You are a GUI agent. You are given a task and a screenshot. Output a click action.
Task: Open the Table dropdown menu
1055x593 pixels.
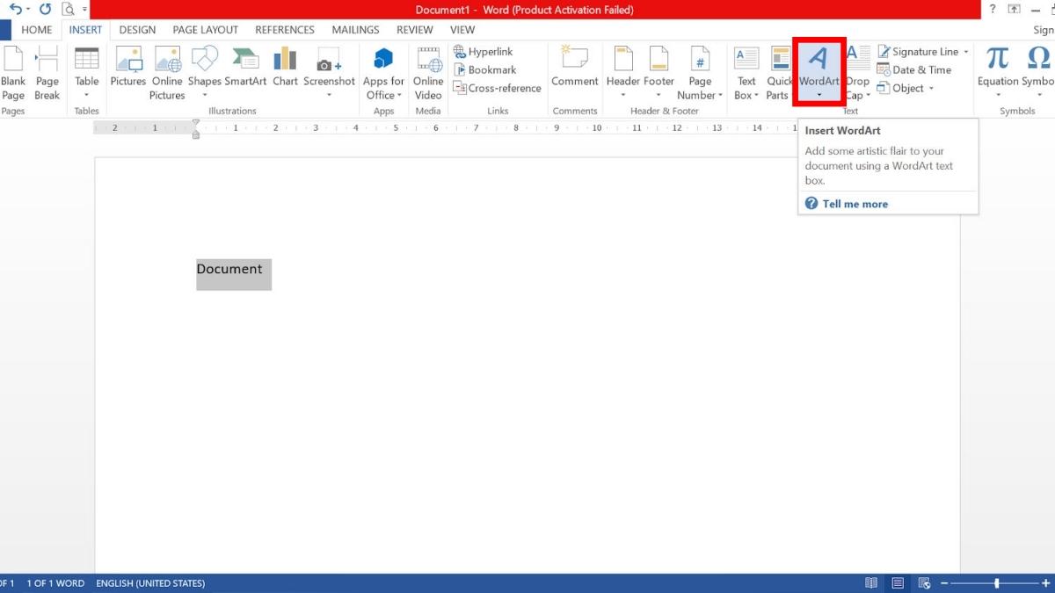[86, 95]
